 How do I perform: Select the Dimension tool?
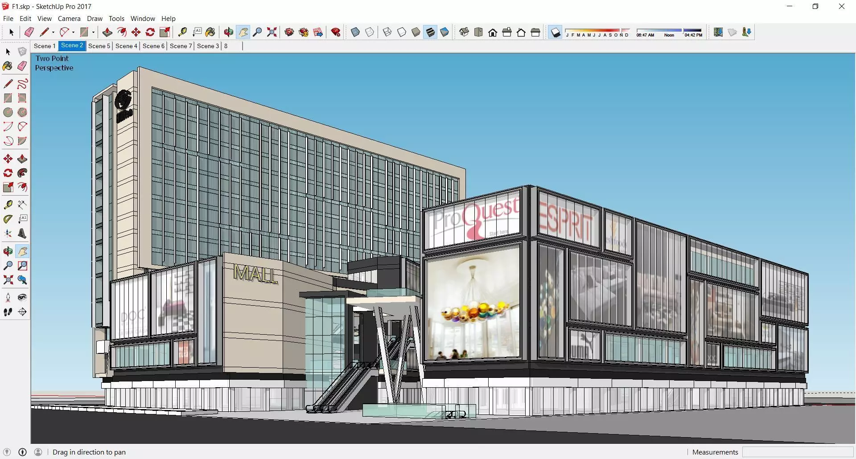point(22,205)
